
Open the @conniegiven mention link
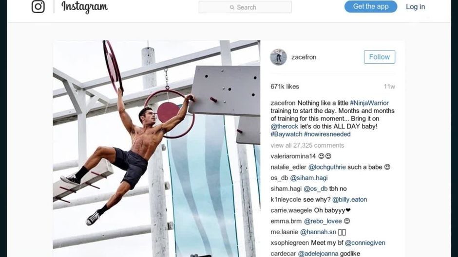tap(365, 243)
